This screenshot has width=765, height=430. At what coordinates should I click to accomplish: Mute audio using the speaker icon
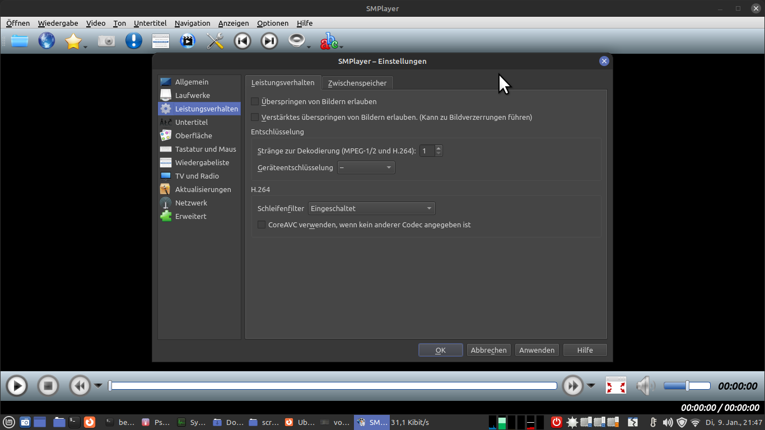coord(646,386)
